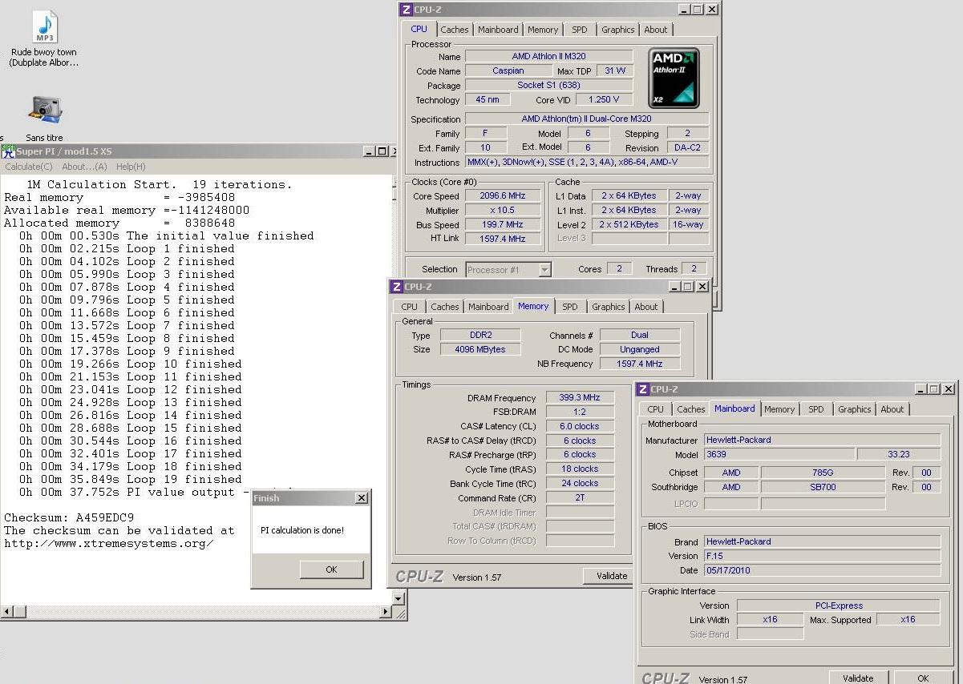The width and height of the screenshot is (963, 684).
Task: Select the CPU tab in the Memory CPU-Z window
Action: pyautogui.click(x=410, y=307)
